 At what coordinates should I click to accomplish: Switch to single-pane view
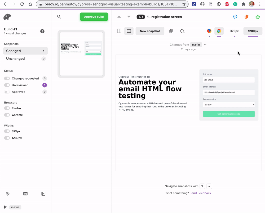pos(129,31)
